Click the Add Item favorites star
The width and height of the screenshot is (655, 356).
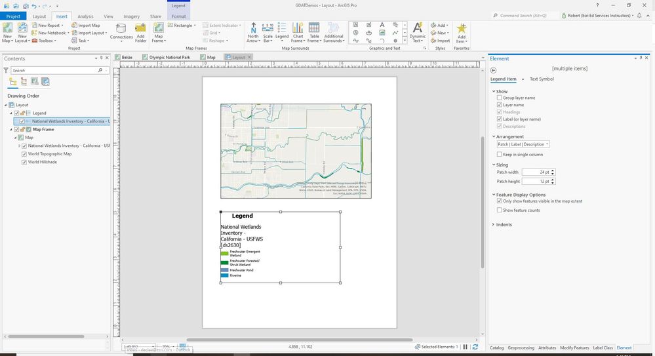tap(462, 28)
